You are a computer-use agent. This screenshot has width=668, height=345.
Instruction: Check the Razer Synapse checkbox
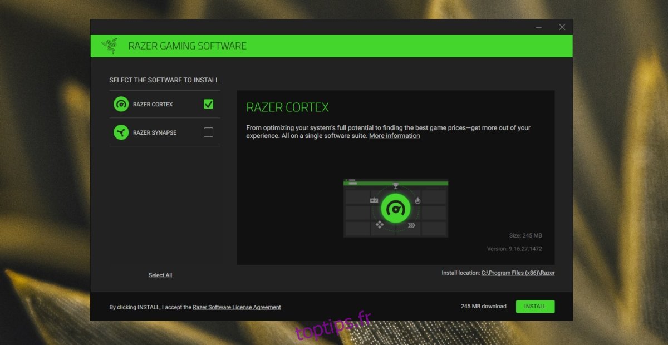tap(208, 132)
